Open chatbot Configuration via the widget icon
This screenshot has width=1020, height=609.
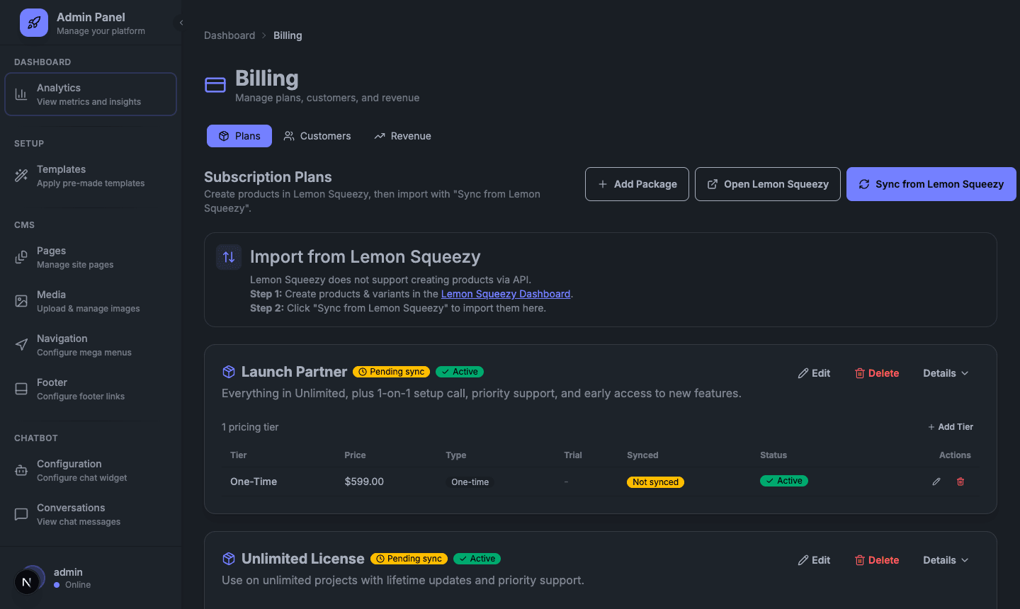pyautogui.click(x=22, y=469)
